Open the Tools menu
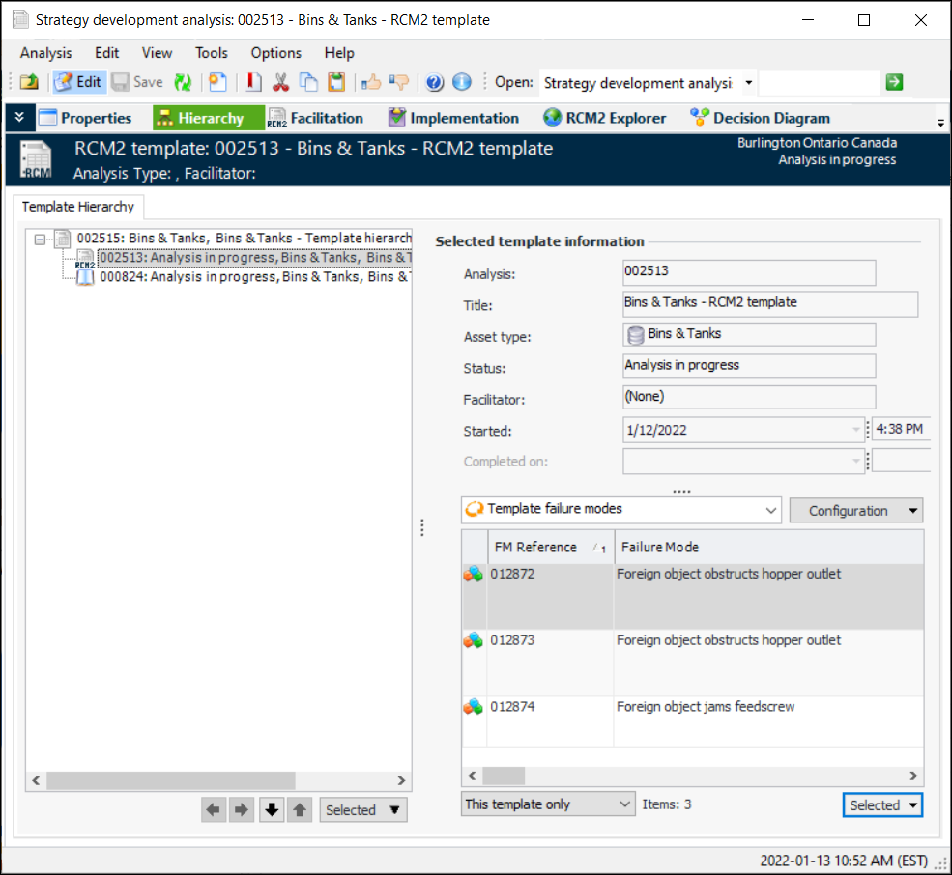The width and height of the screenshot is (952, 875). pyautogui.click(x=211, y=53)
